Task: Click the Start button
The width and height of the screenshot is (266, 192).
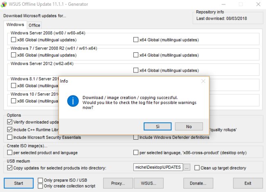Action: click(x=18, y=183)
